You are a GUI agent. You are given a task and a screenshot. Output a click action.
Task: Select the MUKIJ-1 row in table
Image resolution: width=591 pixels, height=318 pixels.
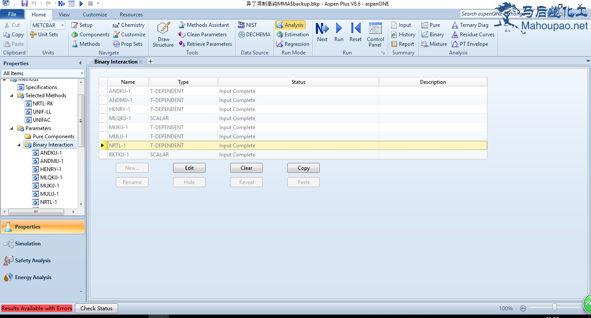coord(293,127)
